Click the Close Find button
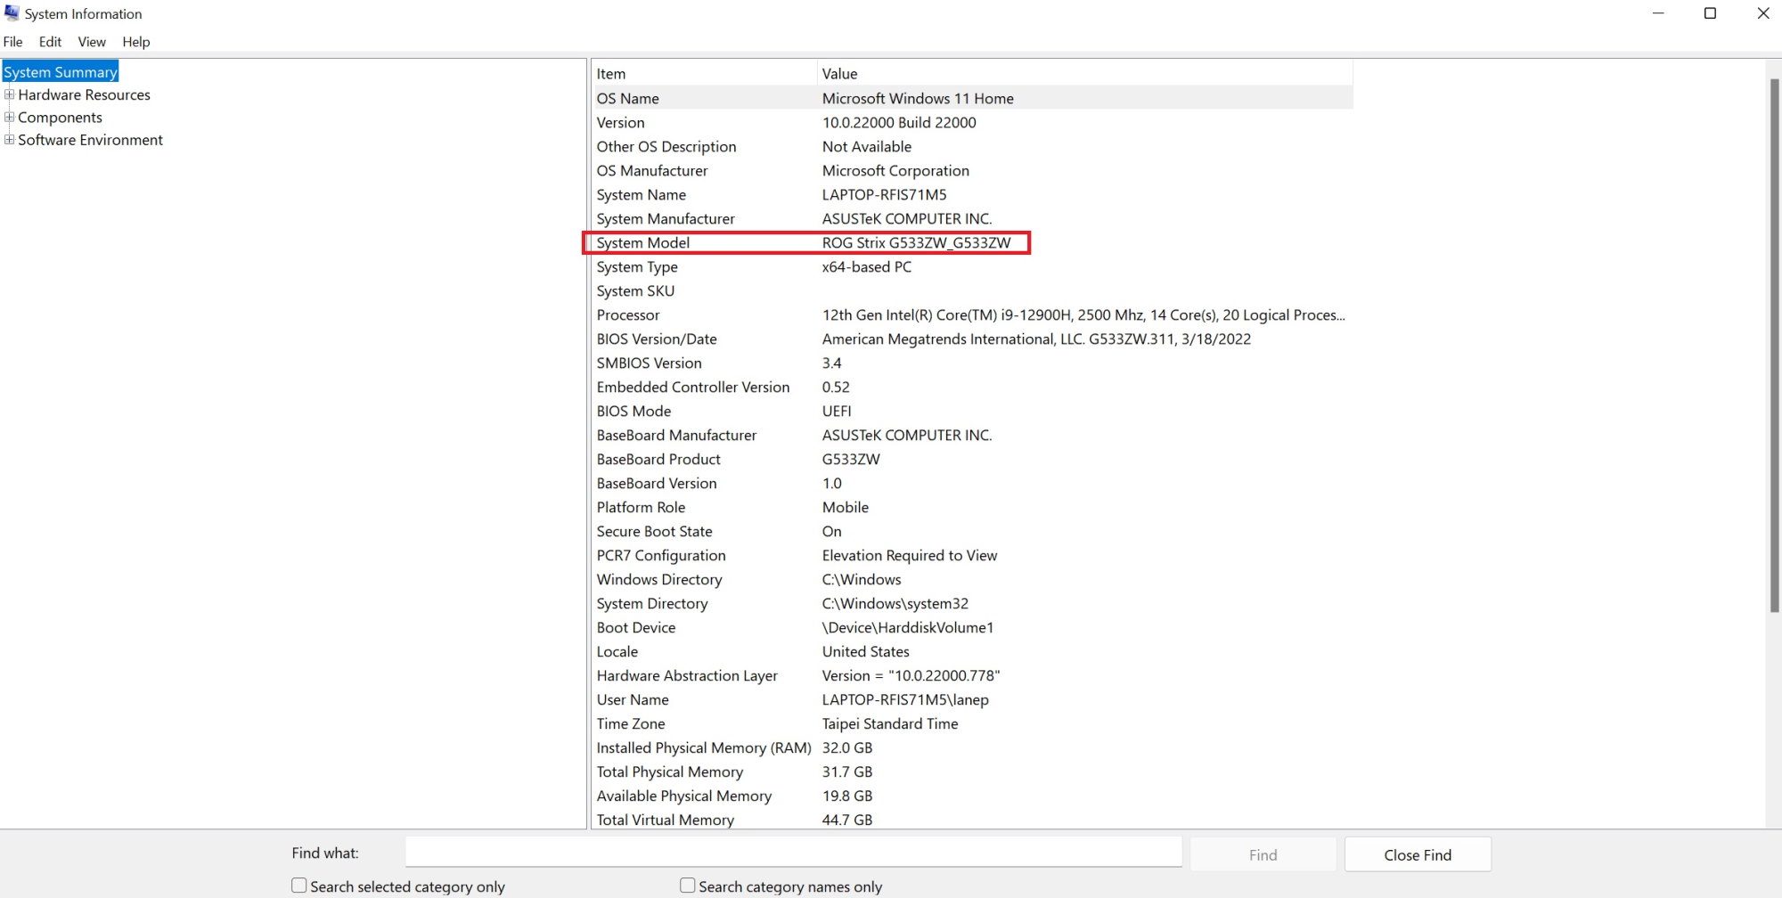The width and height of the screenshot is (1782, 898). 1418,854
